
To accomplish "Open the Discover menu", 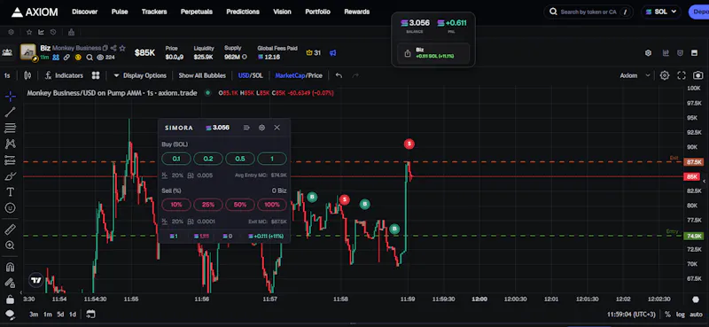I will point(84,12).
